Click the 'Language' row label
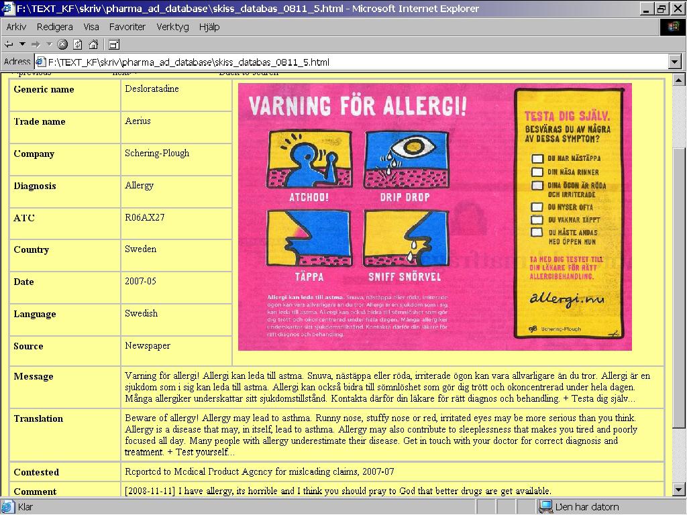The width and height of the screenshot is (687, 515). tap(35, 314)
